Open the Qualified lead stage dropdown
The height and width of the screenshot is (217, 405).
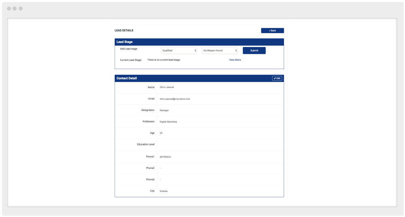click(179, 50)
